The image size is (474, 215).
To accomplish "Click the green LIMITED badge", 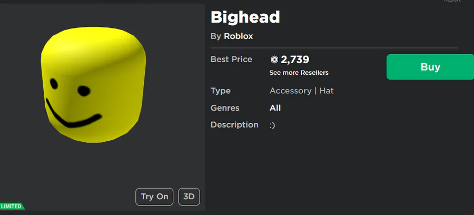I will tap(11, 206).
